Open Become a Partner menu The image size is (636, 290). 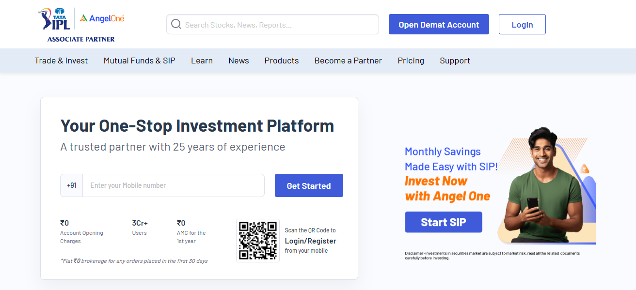tap(348, 61)
